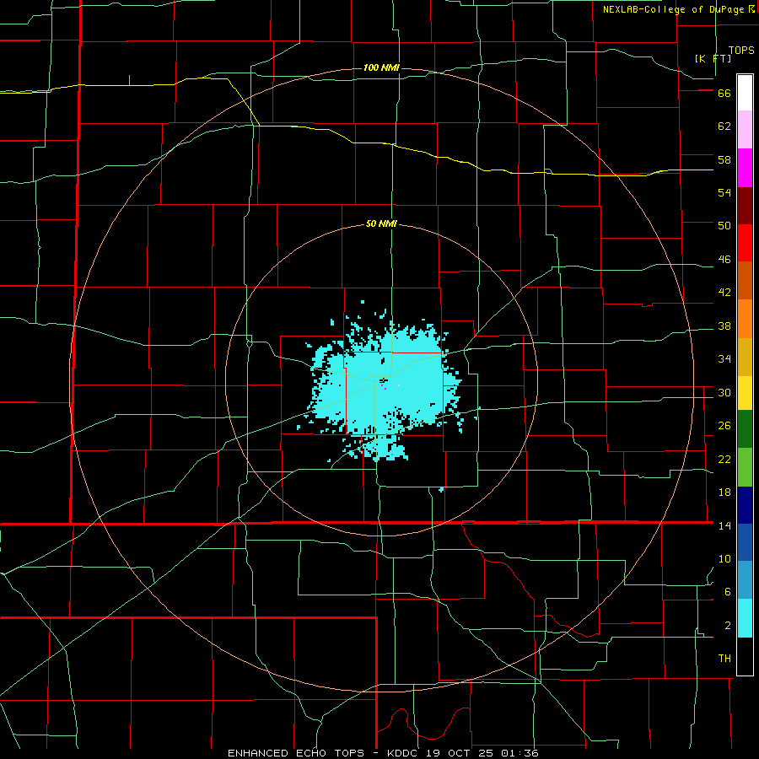Click the 2 legend value
This screenshot has width=759, height=759.
click(x=728, y=626)
